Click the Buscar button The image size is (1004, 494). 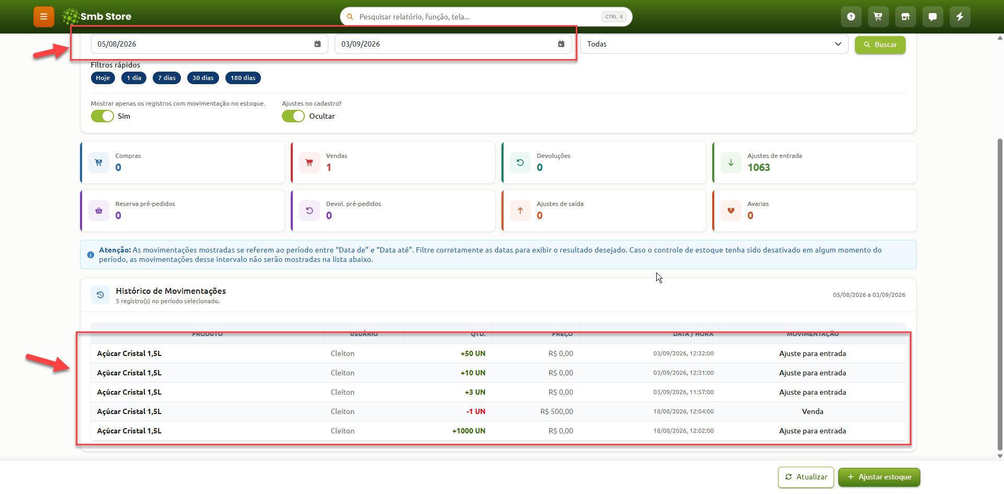coord(880,44)
